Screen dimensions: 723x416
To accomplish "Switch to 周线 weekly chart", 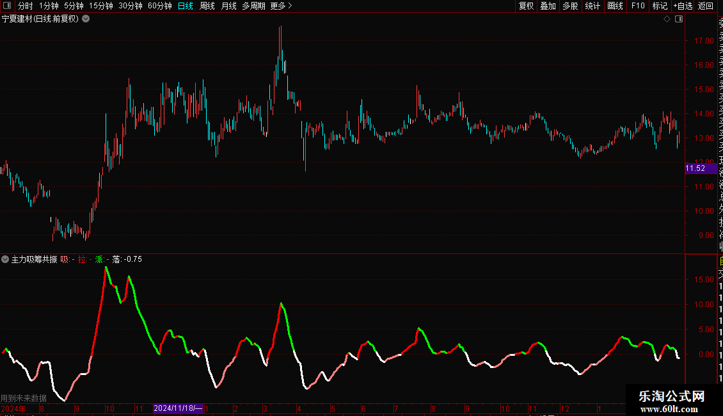I will (207, 6).
